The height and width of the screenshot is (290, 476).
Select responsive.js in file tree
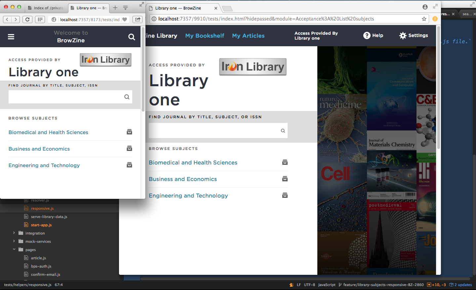tap(42, 208)
